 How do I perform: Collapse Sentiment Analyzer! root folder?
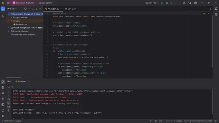(x=9, y=14)
